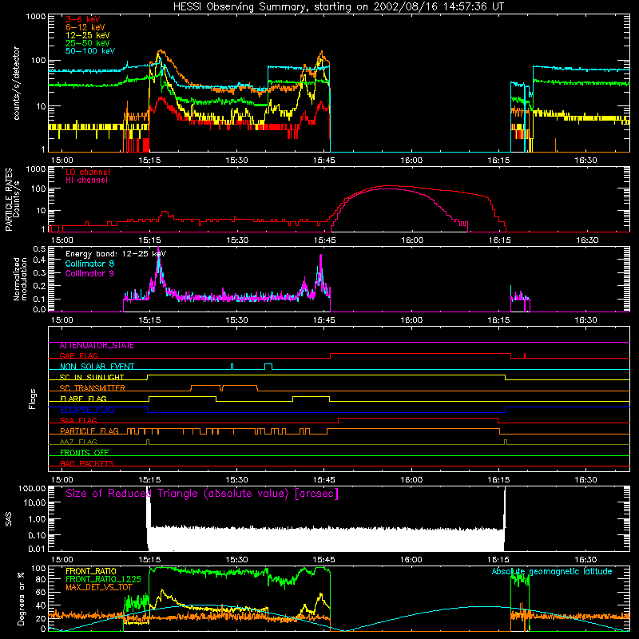Click the 0.5 tick on the modulation axis

[39, 249]
